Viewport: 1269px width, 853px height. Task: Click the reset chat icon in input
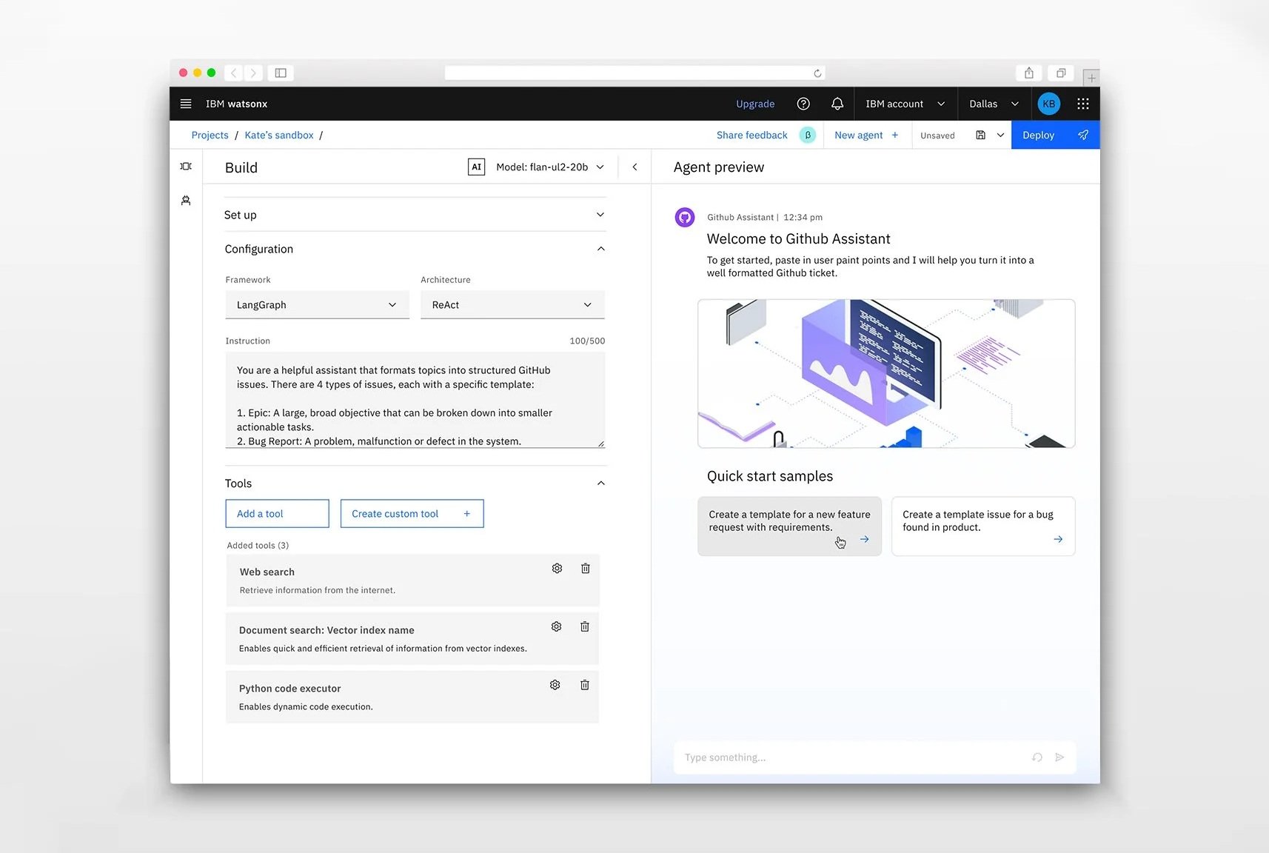(x=1037, y=757)
